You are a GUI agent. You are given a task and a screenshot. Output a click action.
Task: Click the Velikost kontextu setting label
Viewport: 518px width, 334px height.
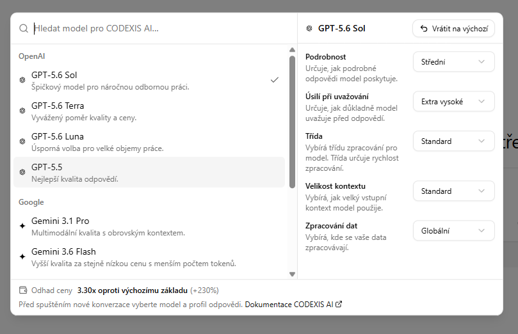coord(336,186)
